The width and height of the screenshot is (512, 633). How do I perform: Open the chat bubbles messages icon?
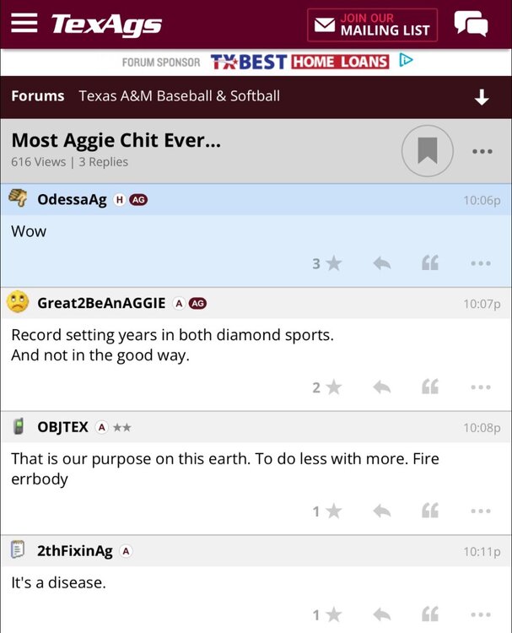(x=471, y=24)
